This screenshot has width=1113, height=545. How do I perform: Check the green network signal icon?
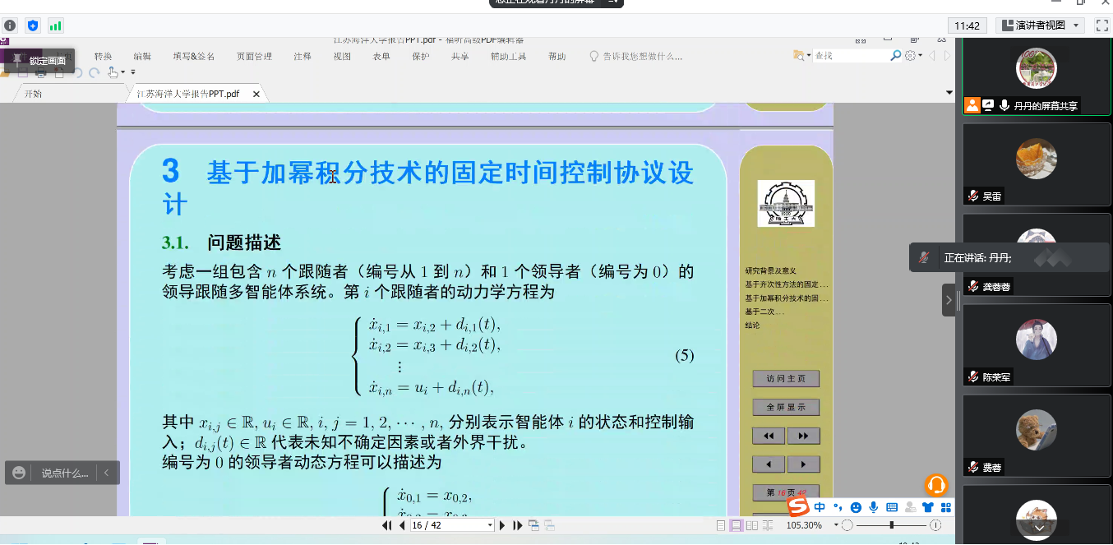(56, 25)
